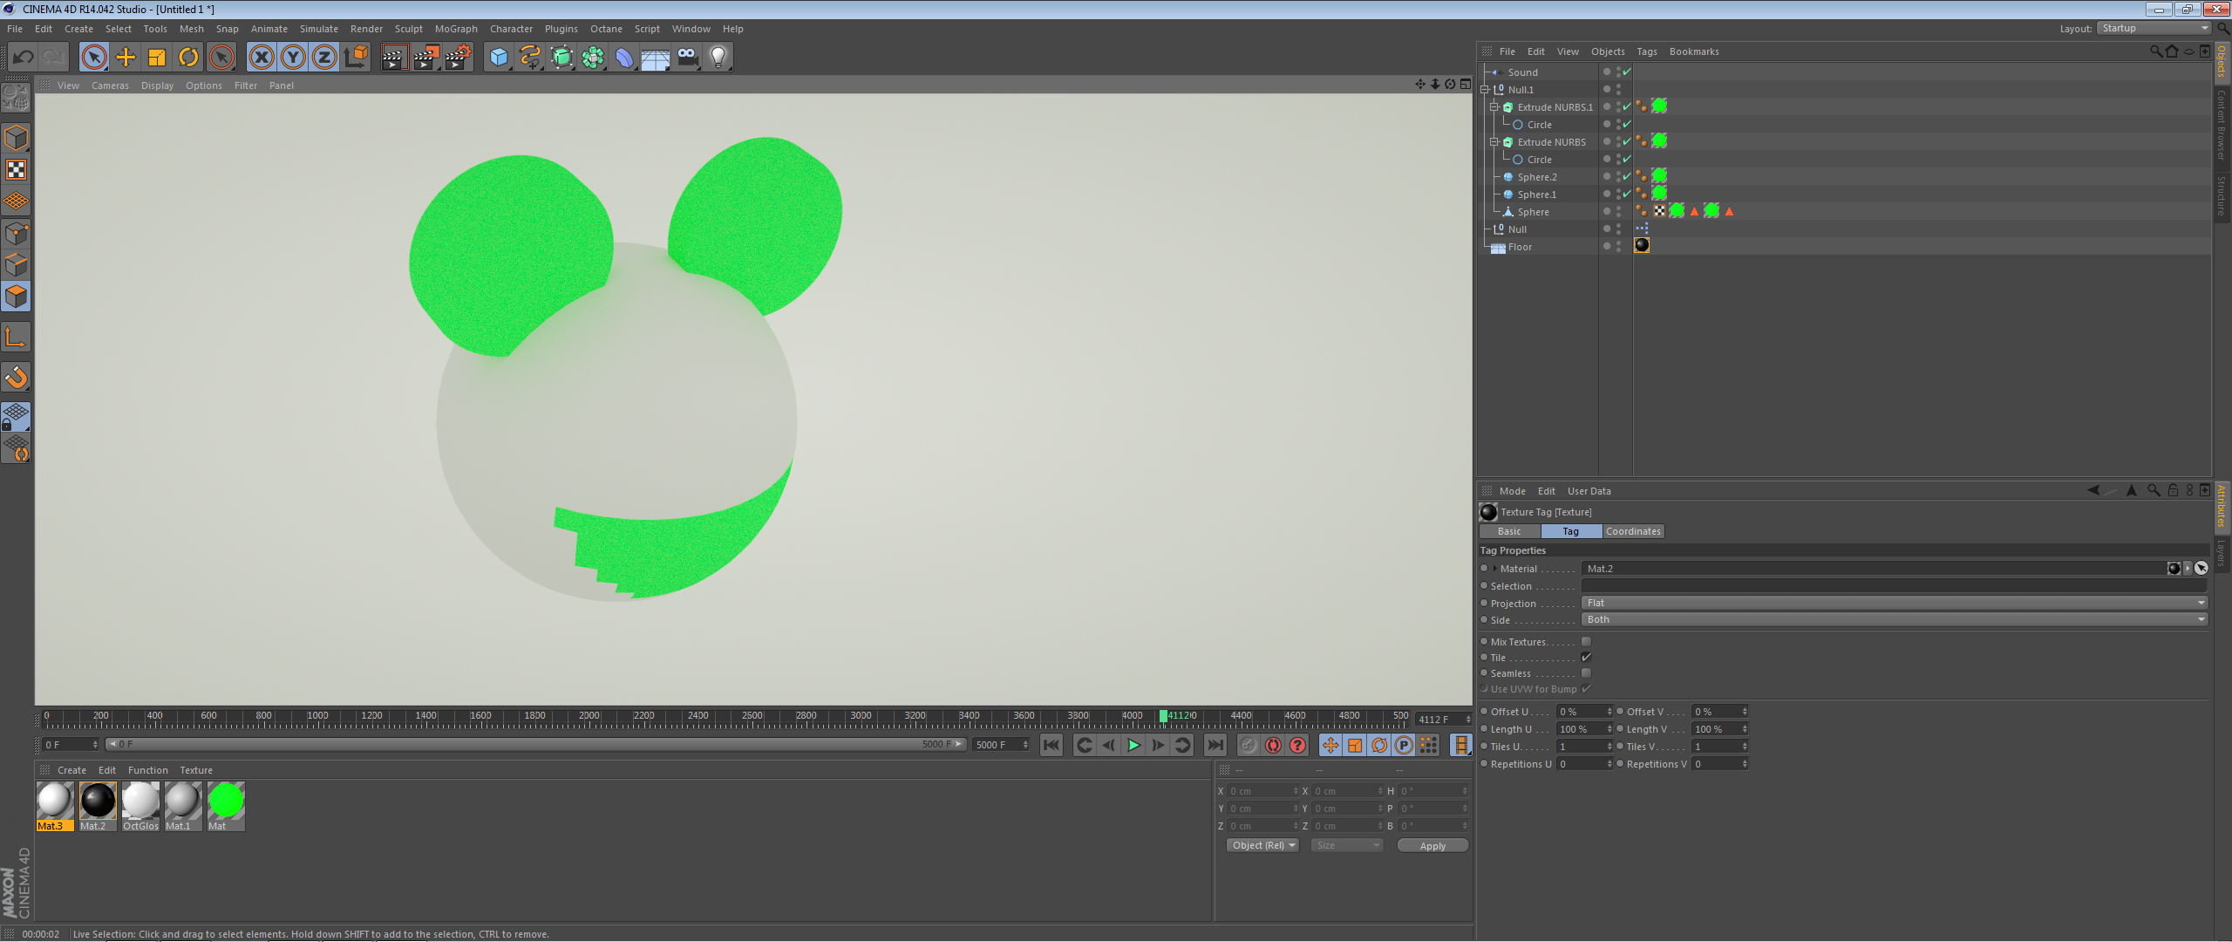Open the Projection dropdown set to Flat
The image size is (2232, 942).
pos(1892,603)
